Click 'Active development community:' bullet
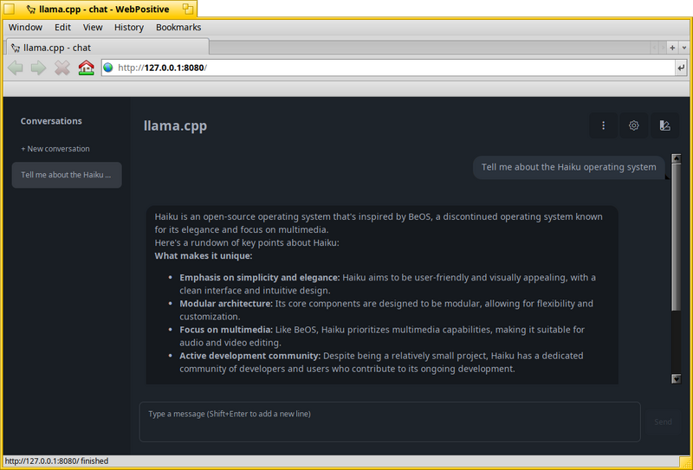 pyautogui.click(x=249, y=356)
